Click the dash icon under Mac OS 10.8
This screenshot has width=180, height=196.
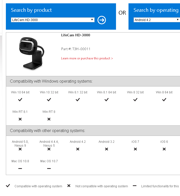pos(20,168)
